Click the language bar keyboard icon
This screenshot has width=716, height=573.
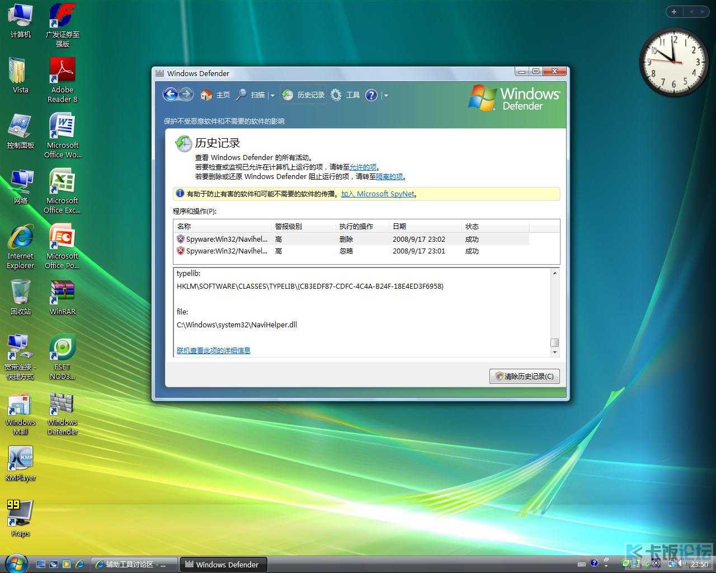tap(582, 564)
